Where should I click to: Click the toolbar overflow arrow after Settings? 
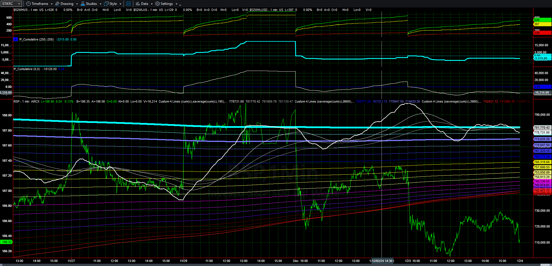pyautogui.click(x=180, y=5)
